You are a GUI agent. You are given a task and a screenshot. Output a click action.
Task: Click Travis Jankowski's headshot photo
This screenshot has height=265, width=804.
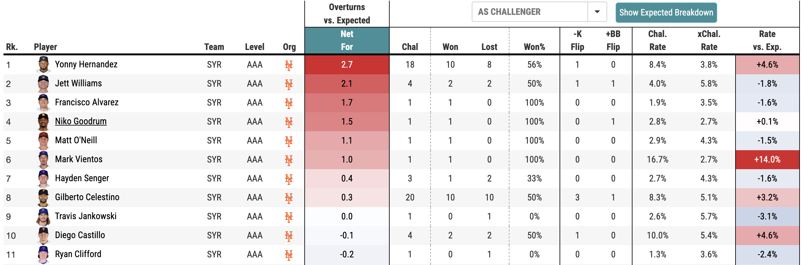pyautogui.click(x=43, y=216)
